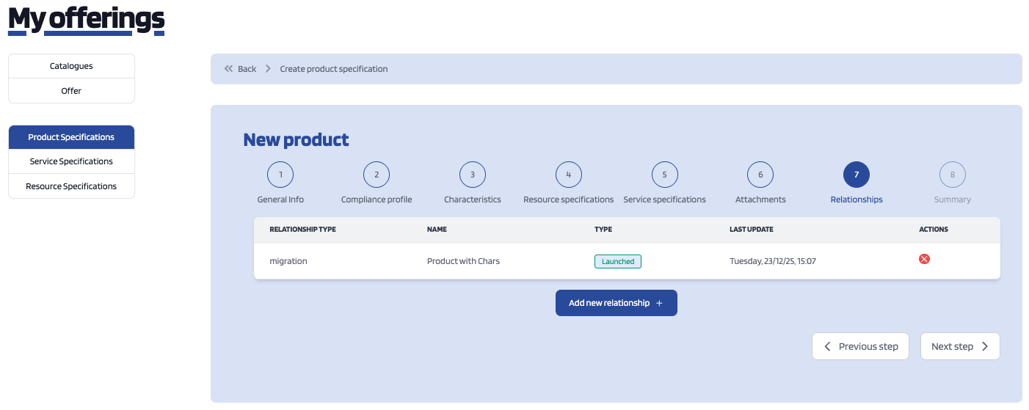Open step 3 Characteristics circle
This screenshot has width=1029, height=410.
[473, 175]
